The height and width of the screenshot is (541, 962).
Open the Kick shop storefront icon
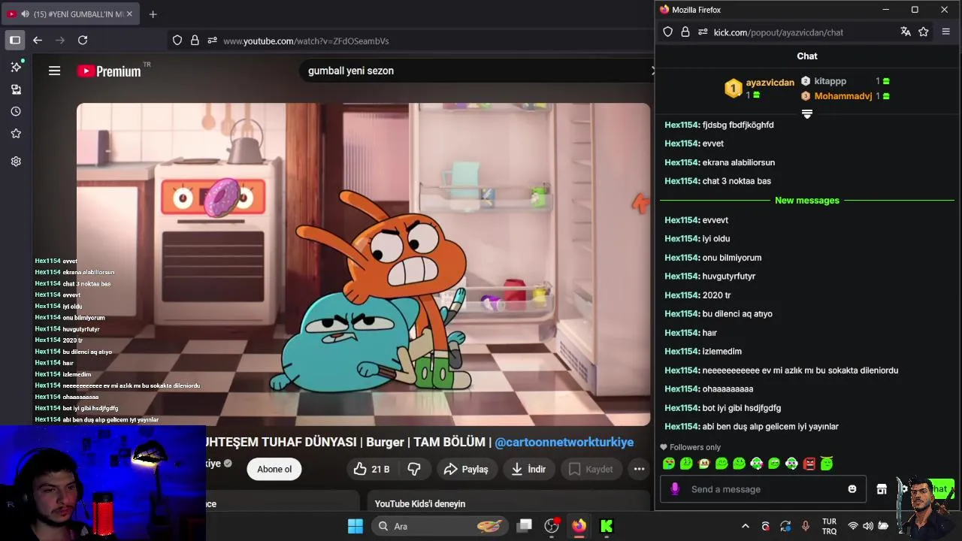(x=882, y=489)
